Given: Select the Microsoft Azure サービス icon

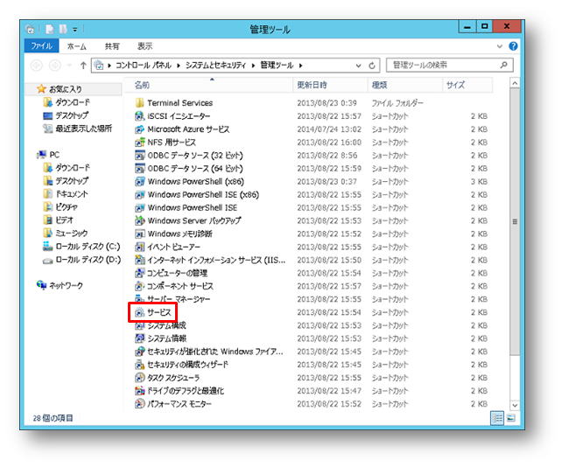Looking at the screenshot, I should (x=139, y=129).
